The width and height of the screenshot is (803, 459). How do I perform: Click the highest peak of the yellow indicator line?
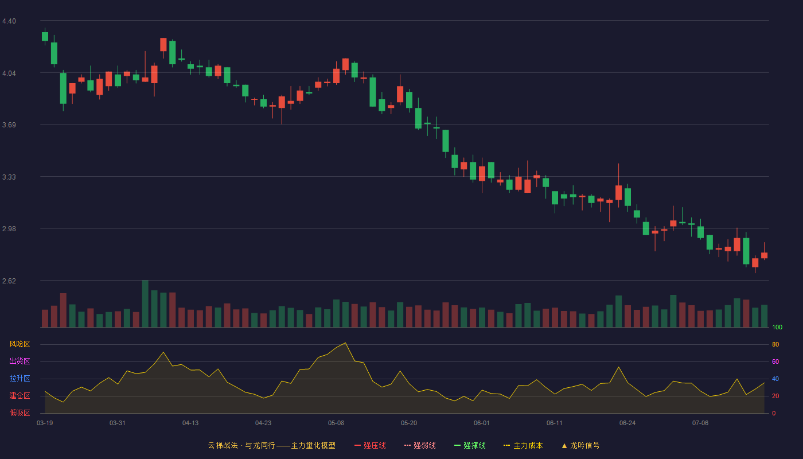click(345, 343)
